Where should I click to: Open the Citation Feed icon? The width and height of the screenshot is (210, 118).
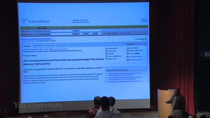[107, 59]
